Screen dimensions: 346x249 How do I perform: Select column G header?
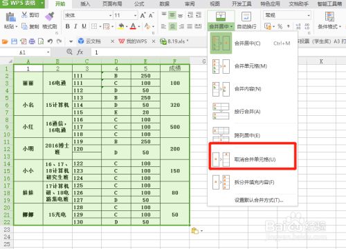(x=204, y=61)
